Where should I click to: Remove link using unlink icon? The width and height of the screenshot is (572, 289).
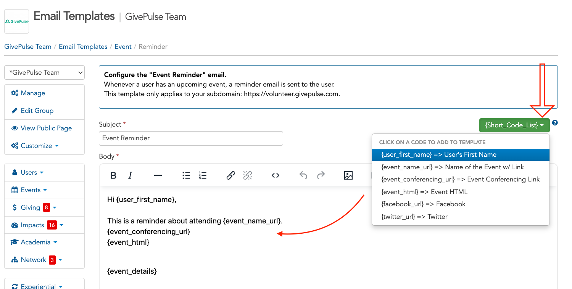click(248, 175)
